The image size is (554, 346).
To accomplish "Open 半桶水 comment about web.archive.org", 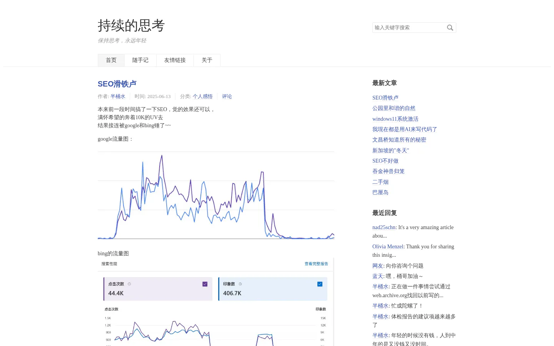I will (380, 286).
